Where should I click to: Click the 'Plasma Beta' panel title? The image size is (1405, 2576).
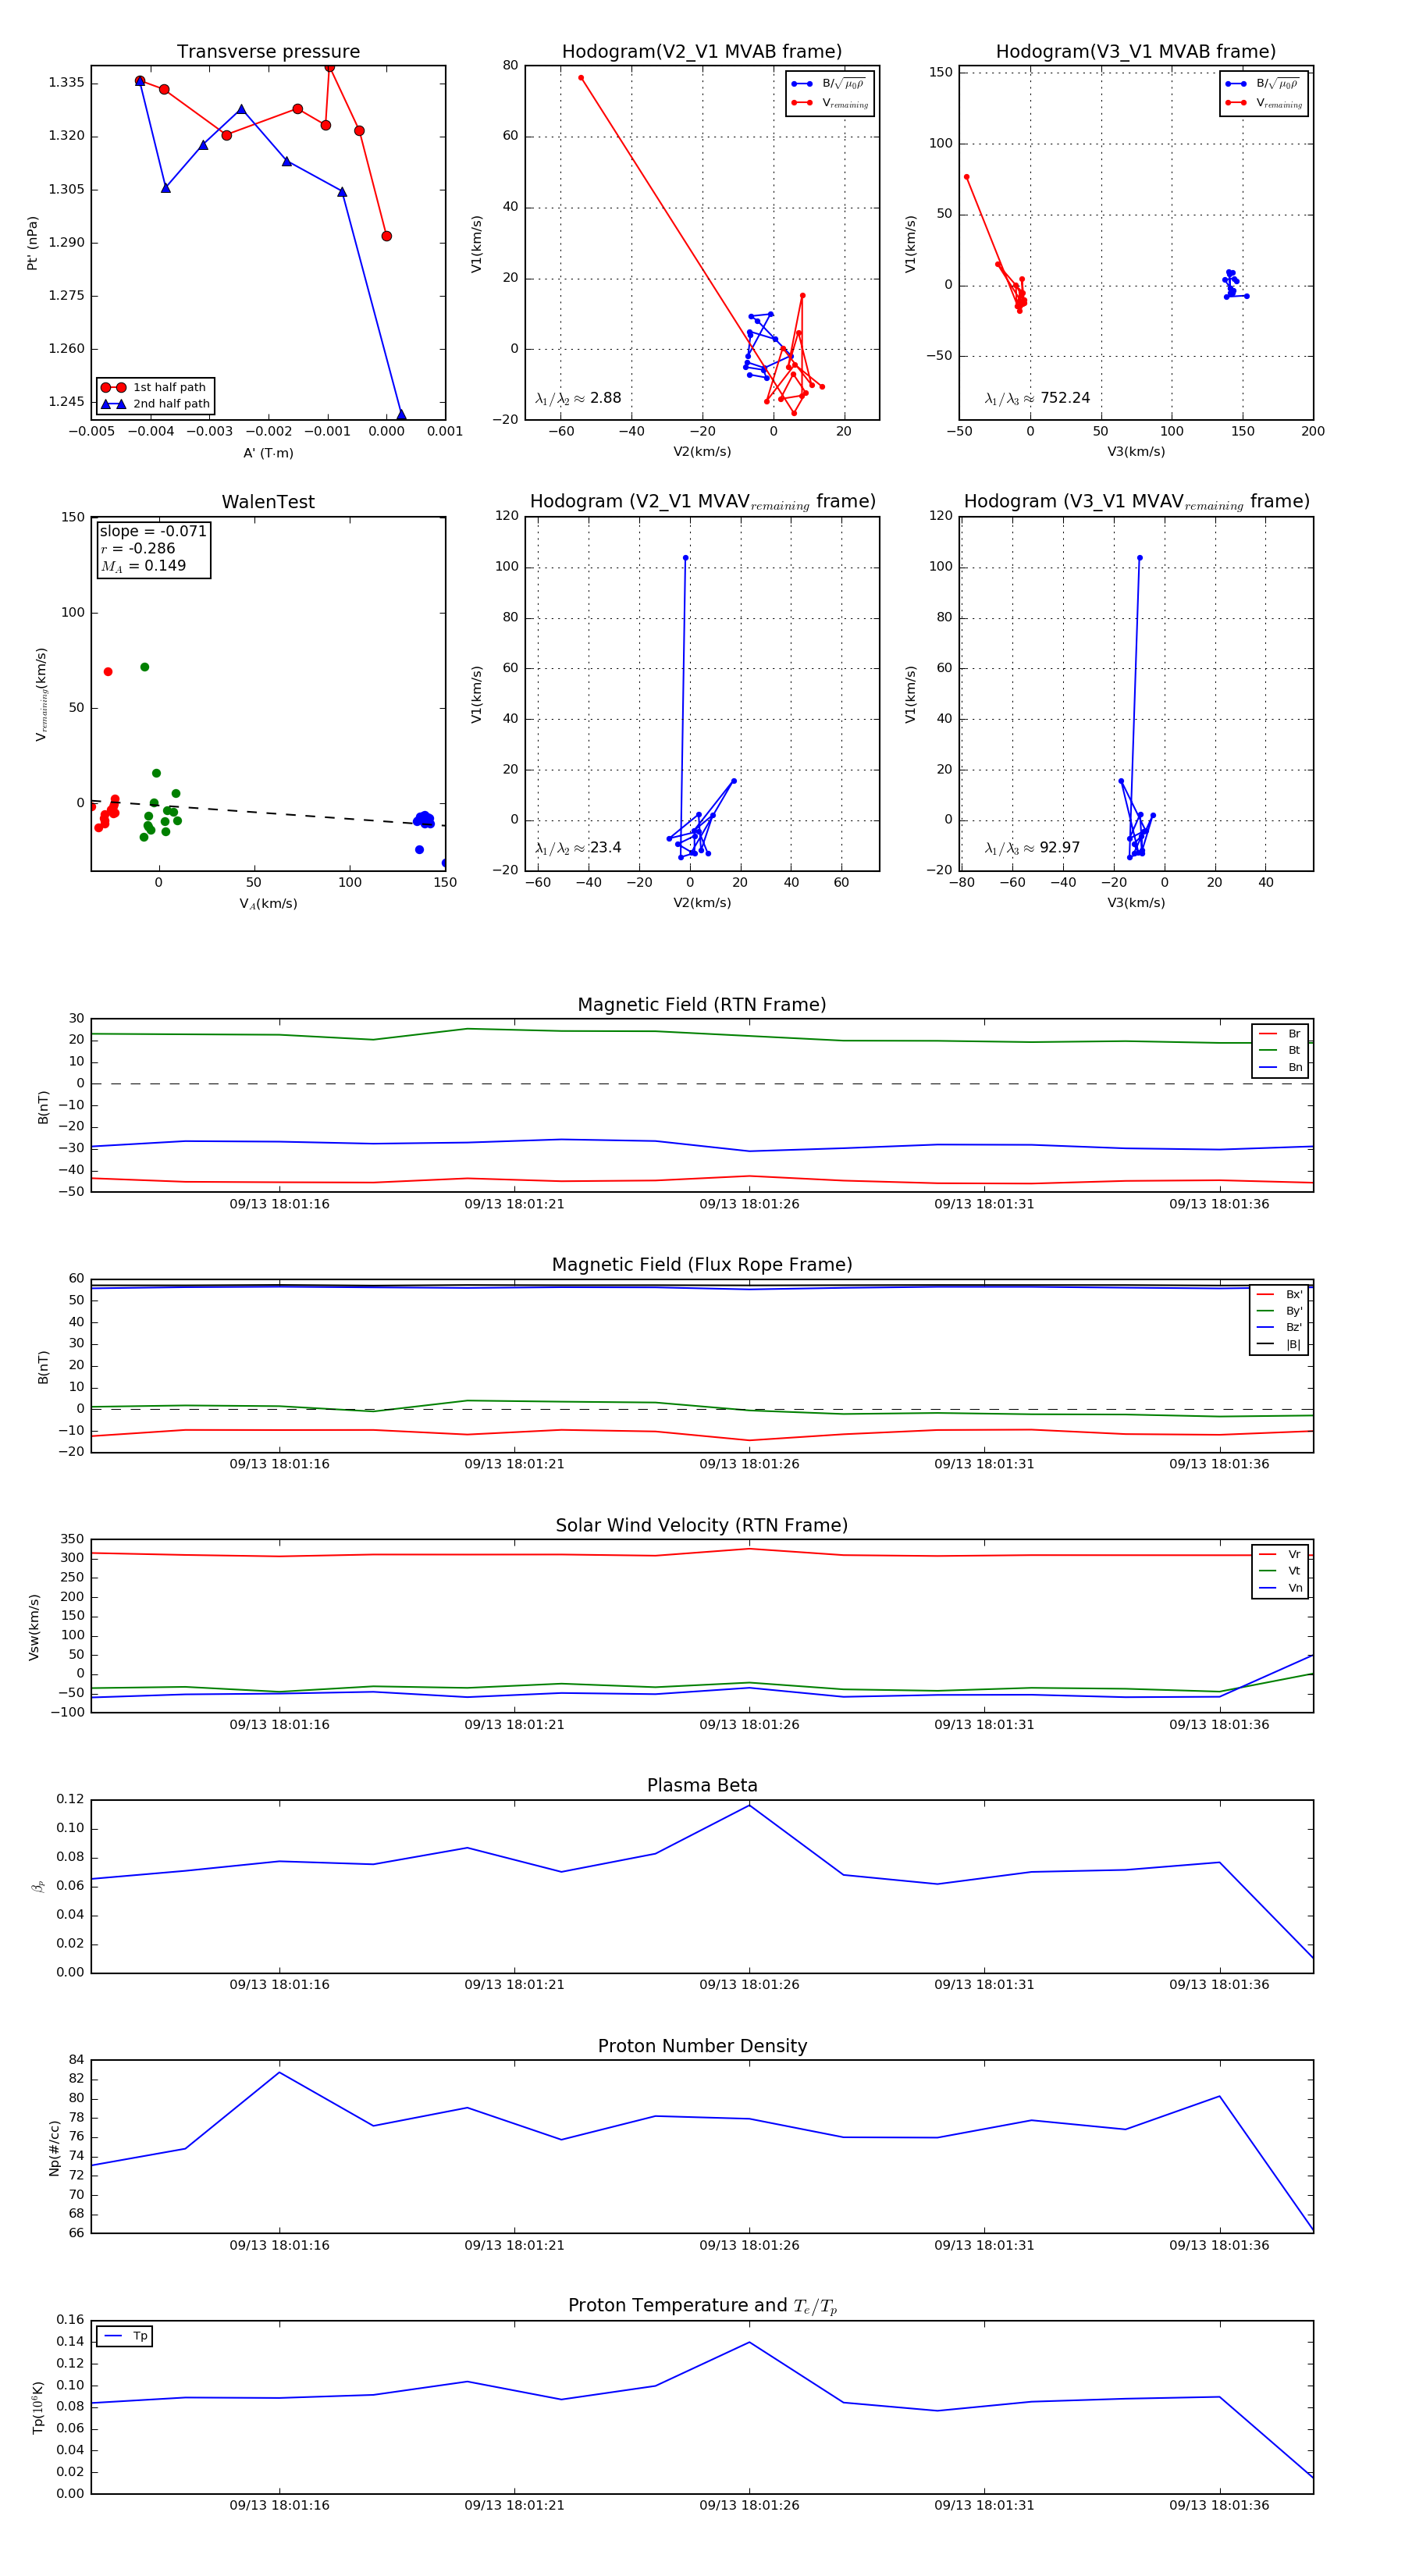[702, 1785]
